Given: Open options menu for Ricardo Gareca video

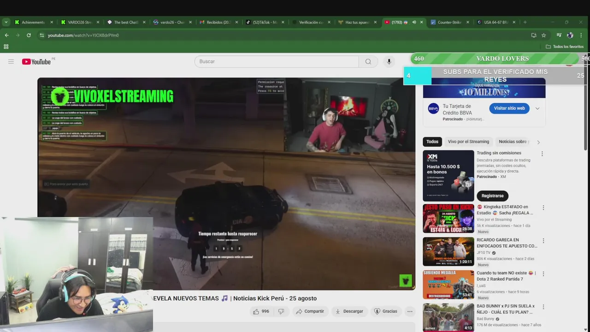Looking at the screenshot, I should pyautogui.click(x=543, y=241).
